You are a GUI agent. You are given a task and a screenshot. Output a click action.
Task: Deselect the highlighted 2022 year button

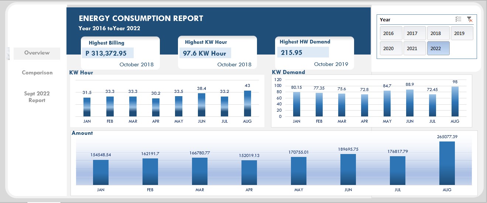(x=438, y=48)
